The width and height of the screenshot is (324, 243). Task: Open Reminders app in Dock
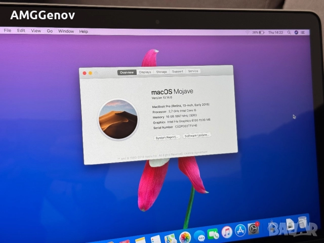155,239
